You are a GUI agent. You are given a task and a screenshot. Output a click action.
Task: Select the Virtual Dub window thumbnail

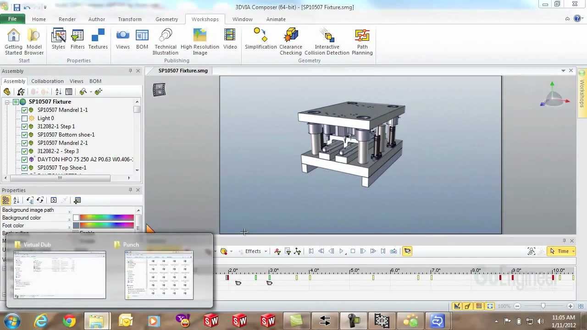pyautogui.click(x=60, y=275)
